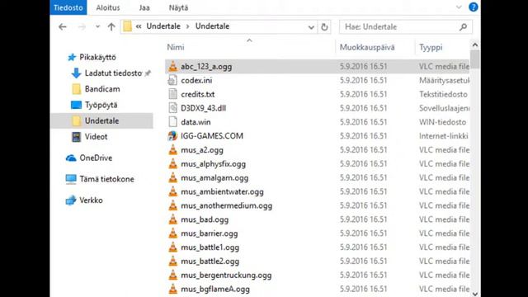The width and height of the screenshot is (528, 297).
Task: Expand the ribbon using the chevron
Action: [x=459, y=7]
